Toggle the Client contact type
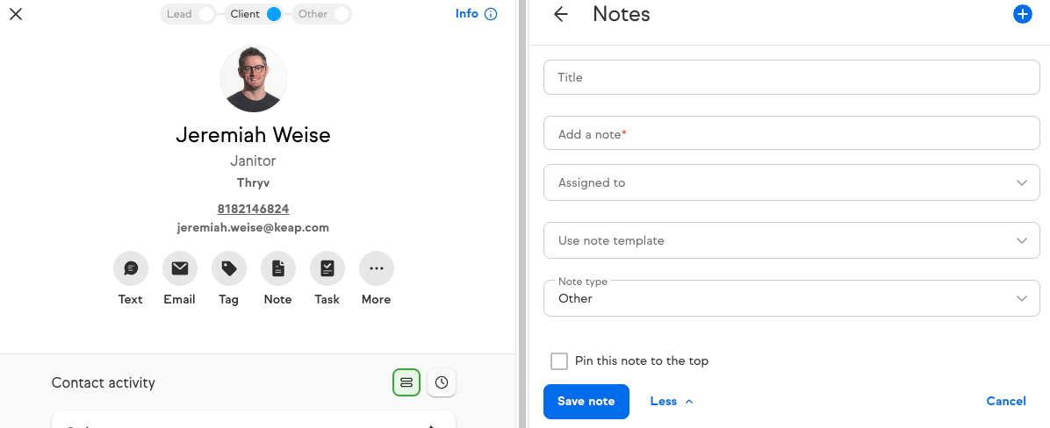 254,14
